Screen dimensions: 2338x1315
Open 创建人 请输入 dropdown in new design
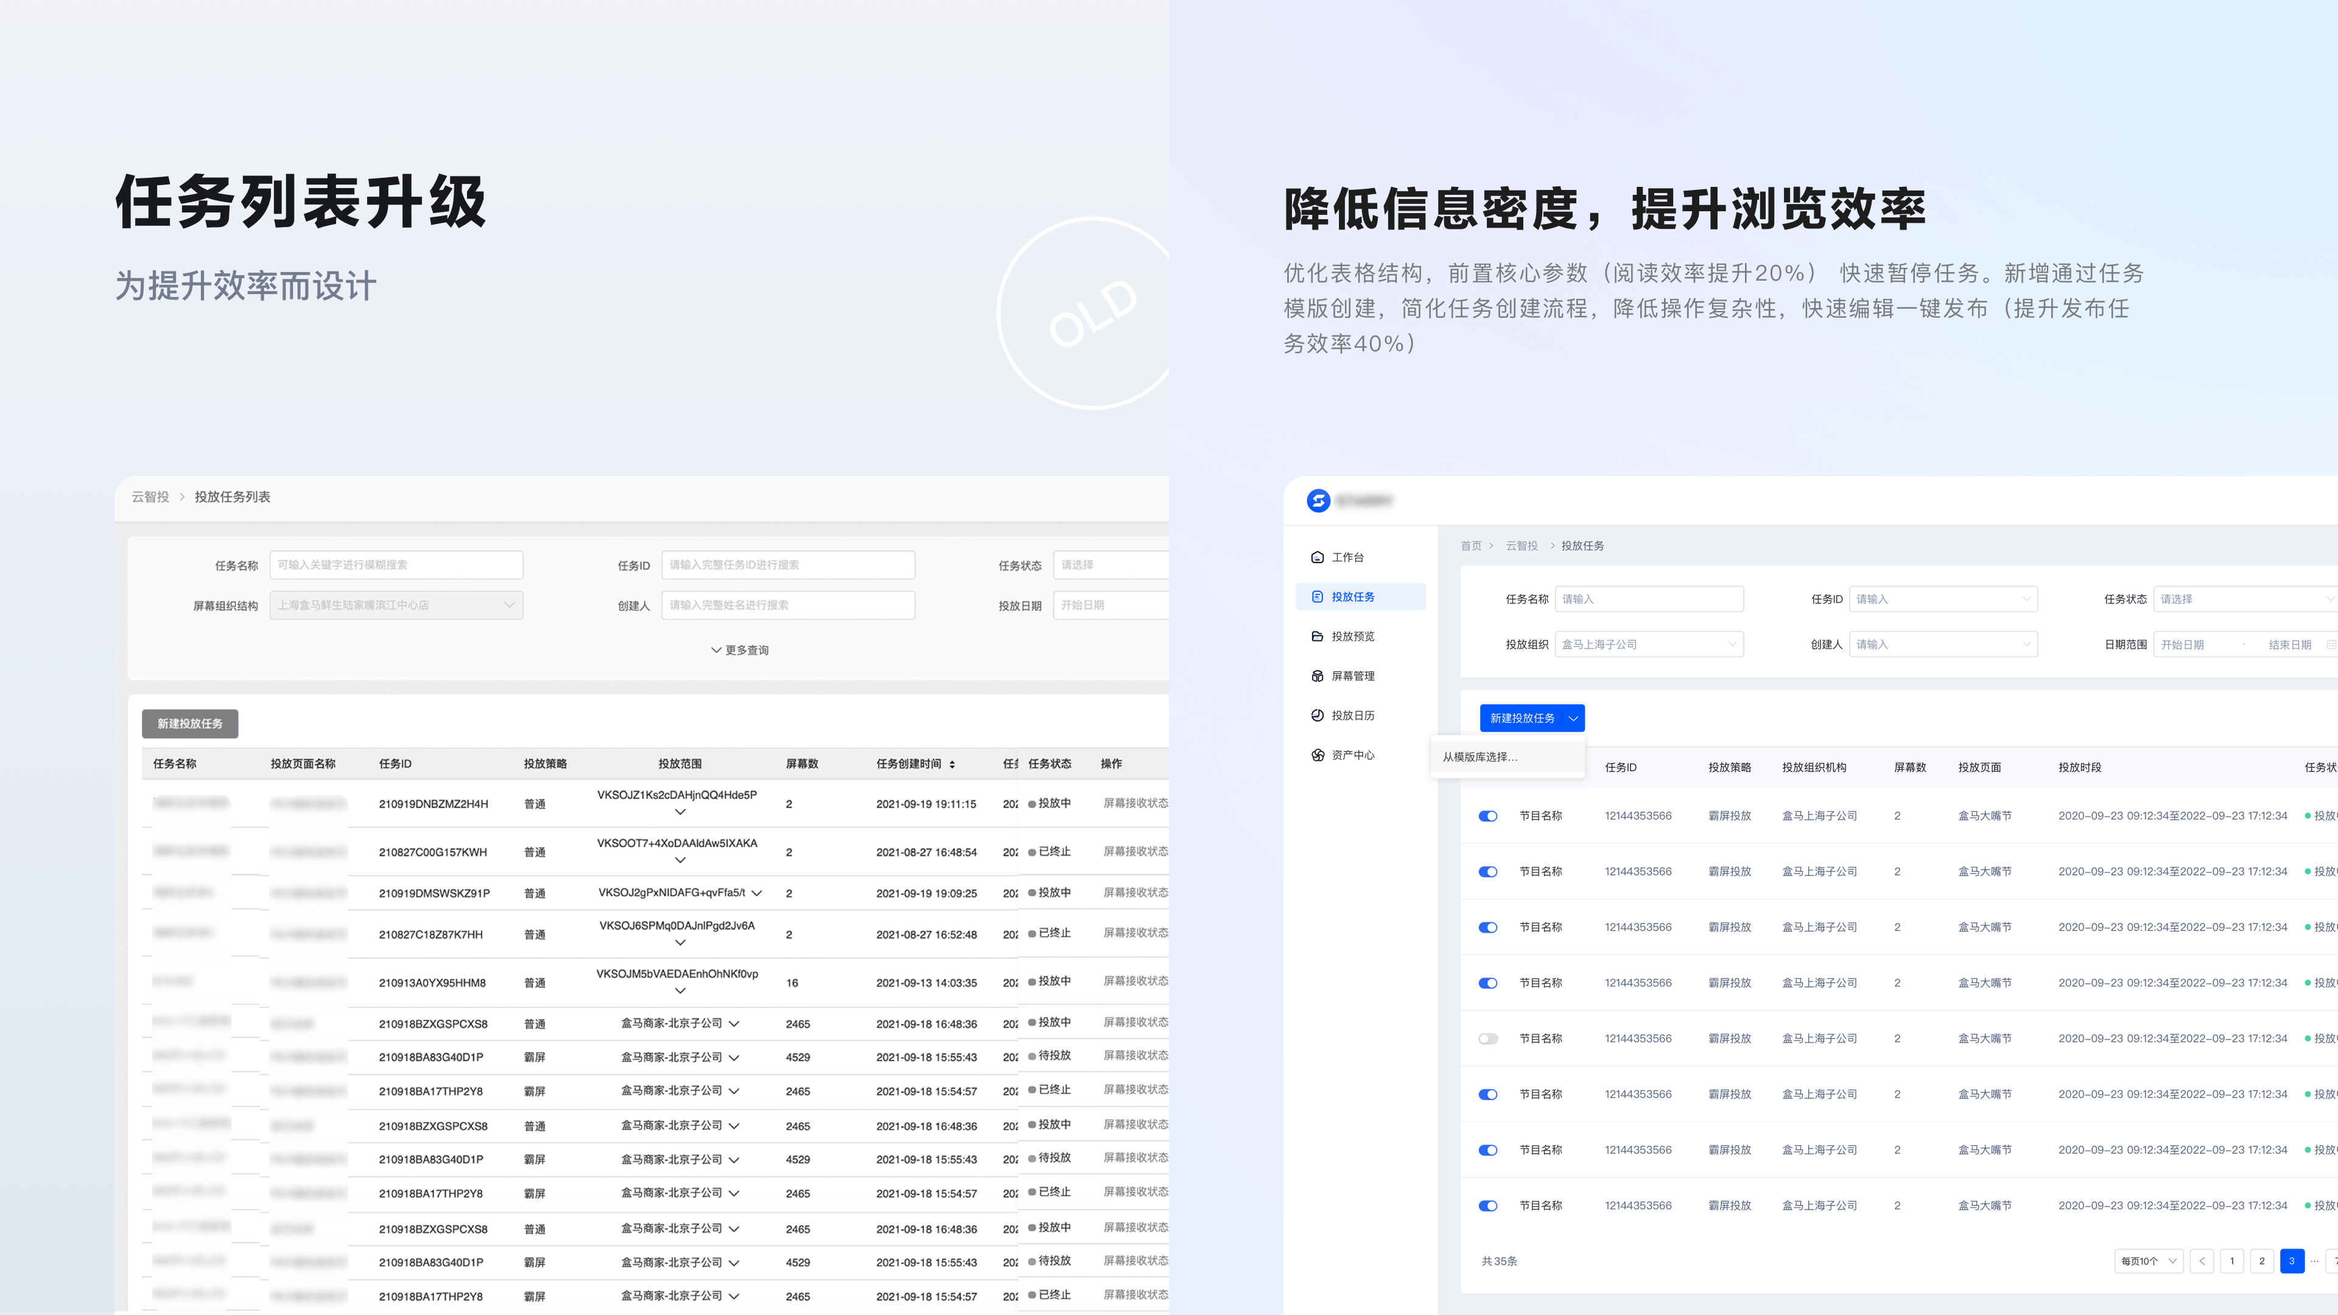tap(1943, 644)
